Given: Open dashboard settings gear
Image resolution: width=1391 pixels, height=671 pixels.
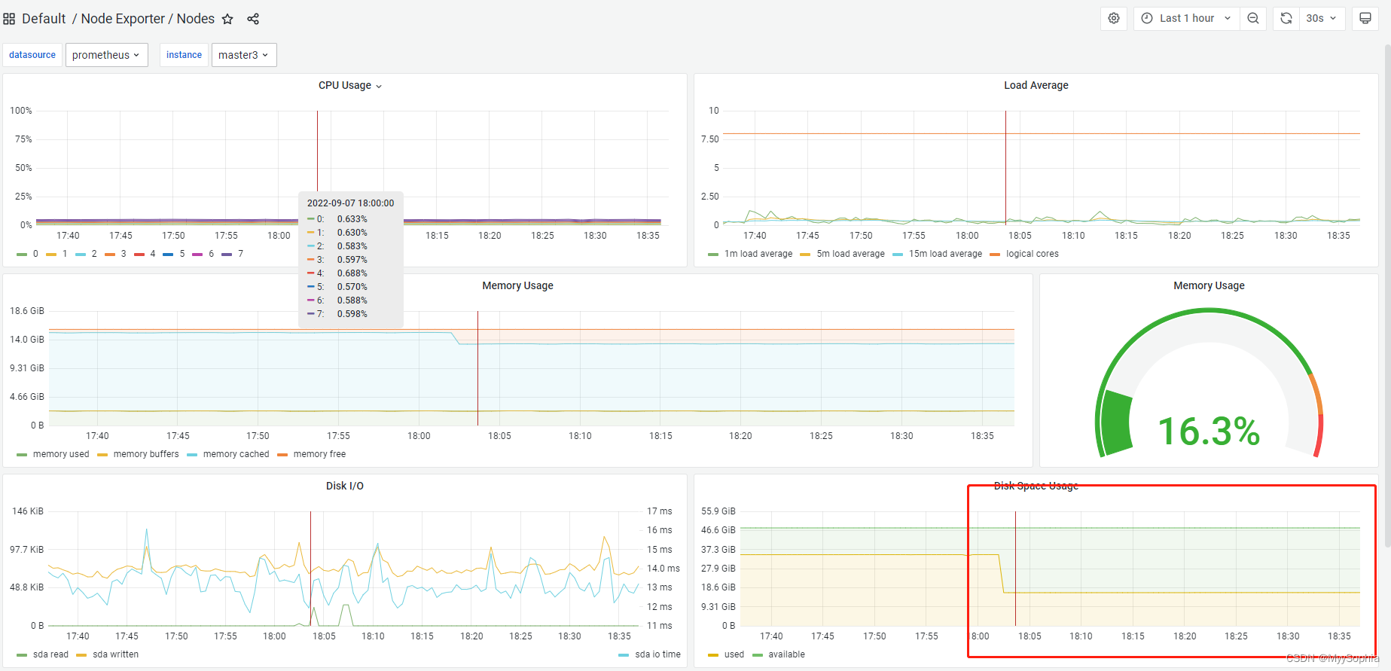Looking at the screenshot, I should click(1114, 18).
